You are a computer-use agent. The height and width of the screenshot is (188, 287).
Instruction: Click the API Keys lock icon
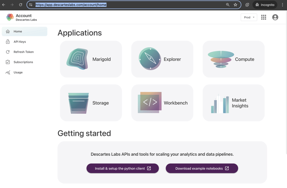pos(8,42)
